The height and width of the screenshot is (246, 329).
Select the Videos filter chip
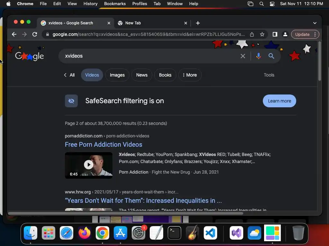[92, 75]
